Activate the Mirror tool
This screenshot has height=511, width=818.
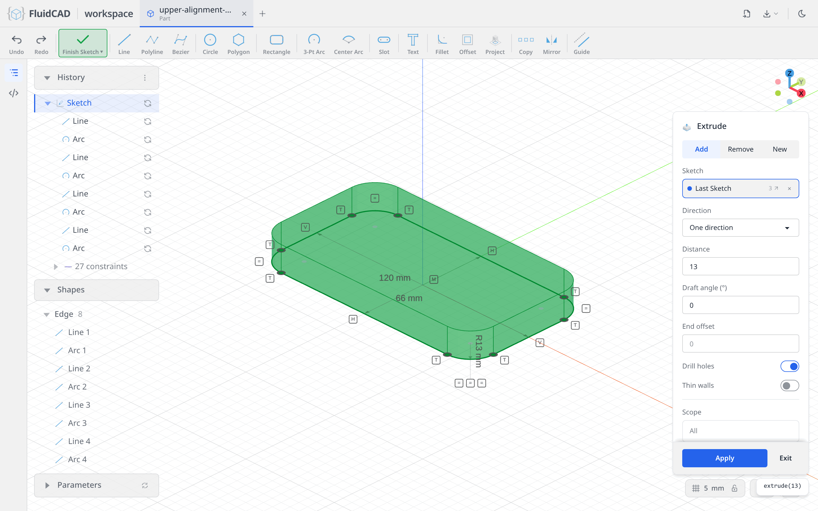click(552, 44)
